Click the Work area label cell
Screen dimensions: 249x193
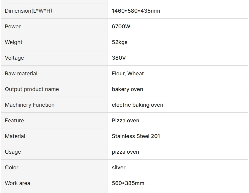click(x=17, y=183)
